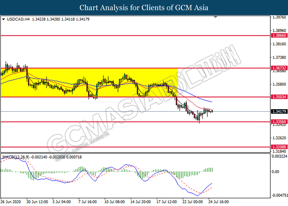Click the MACD scale value 0.003224

coord(279,156)
